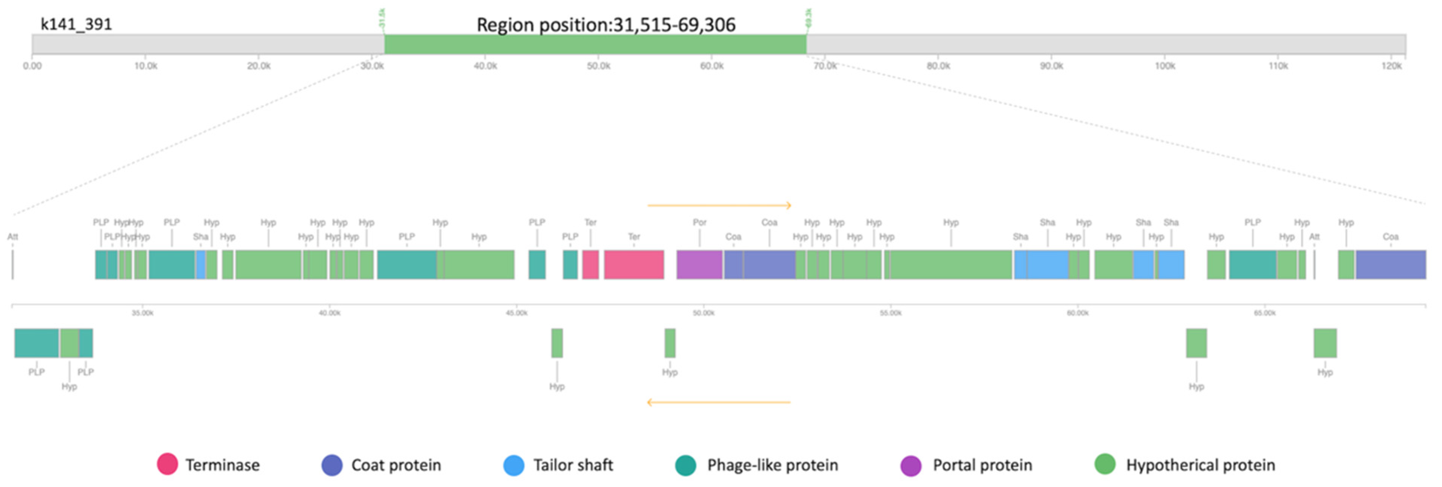Click the Region position title text
Viewport: 1442px width, 487px height.
(606, 25)
